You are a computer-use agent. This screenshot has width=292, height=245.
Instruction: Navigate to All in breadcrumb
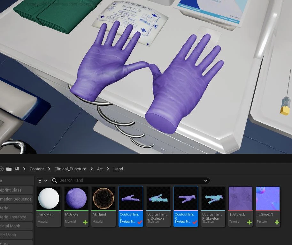[17, 169]
